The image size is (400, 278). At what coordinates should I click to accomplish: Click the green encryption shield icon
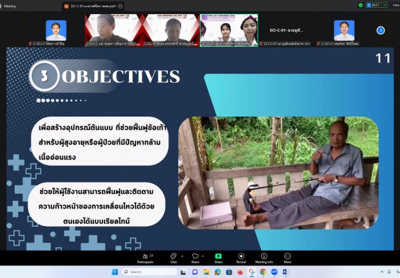pos(360,5)
